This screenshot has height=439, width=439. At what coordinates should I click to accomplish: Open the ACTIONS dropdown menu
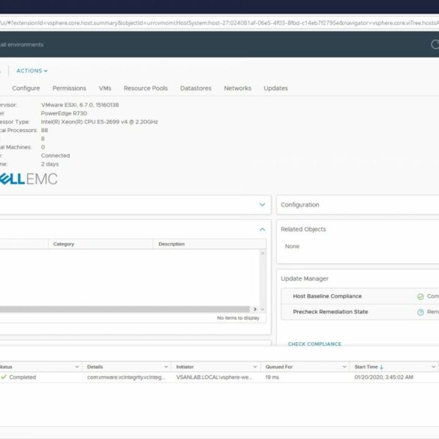(x=32, y=71)
